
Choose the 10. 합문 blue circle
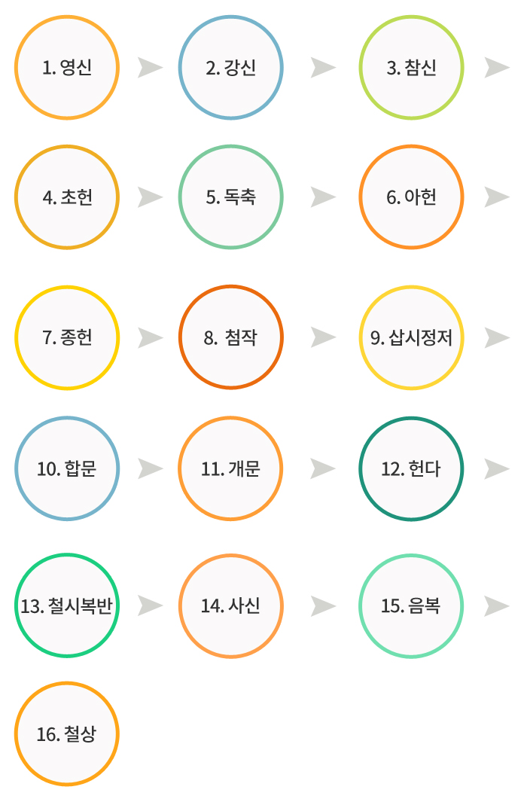coord(67,468)
